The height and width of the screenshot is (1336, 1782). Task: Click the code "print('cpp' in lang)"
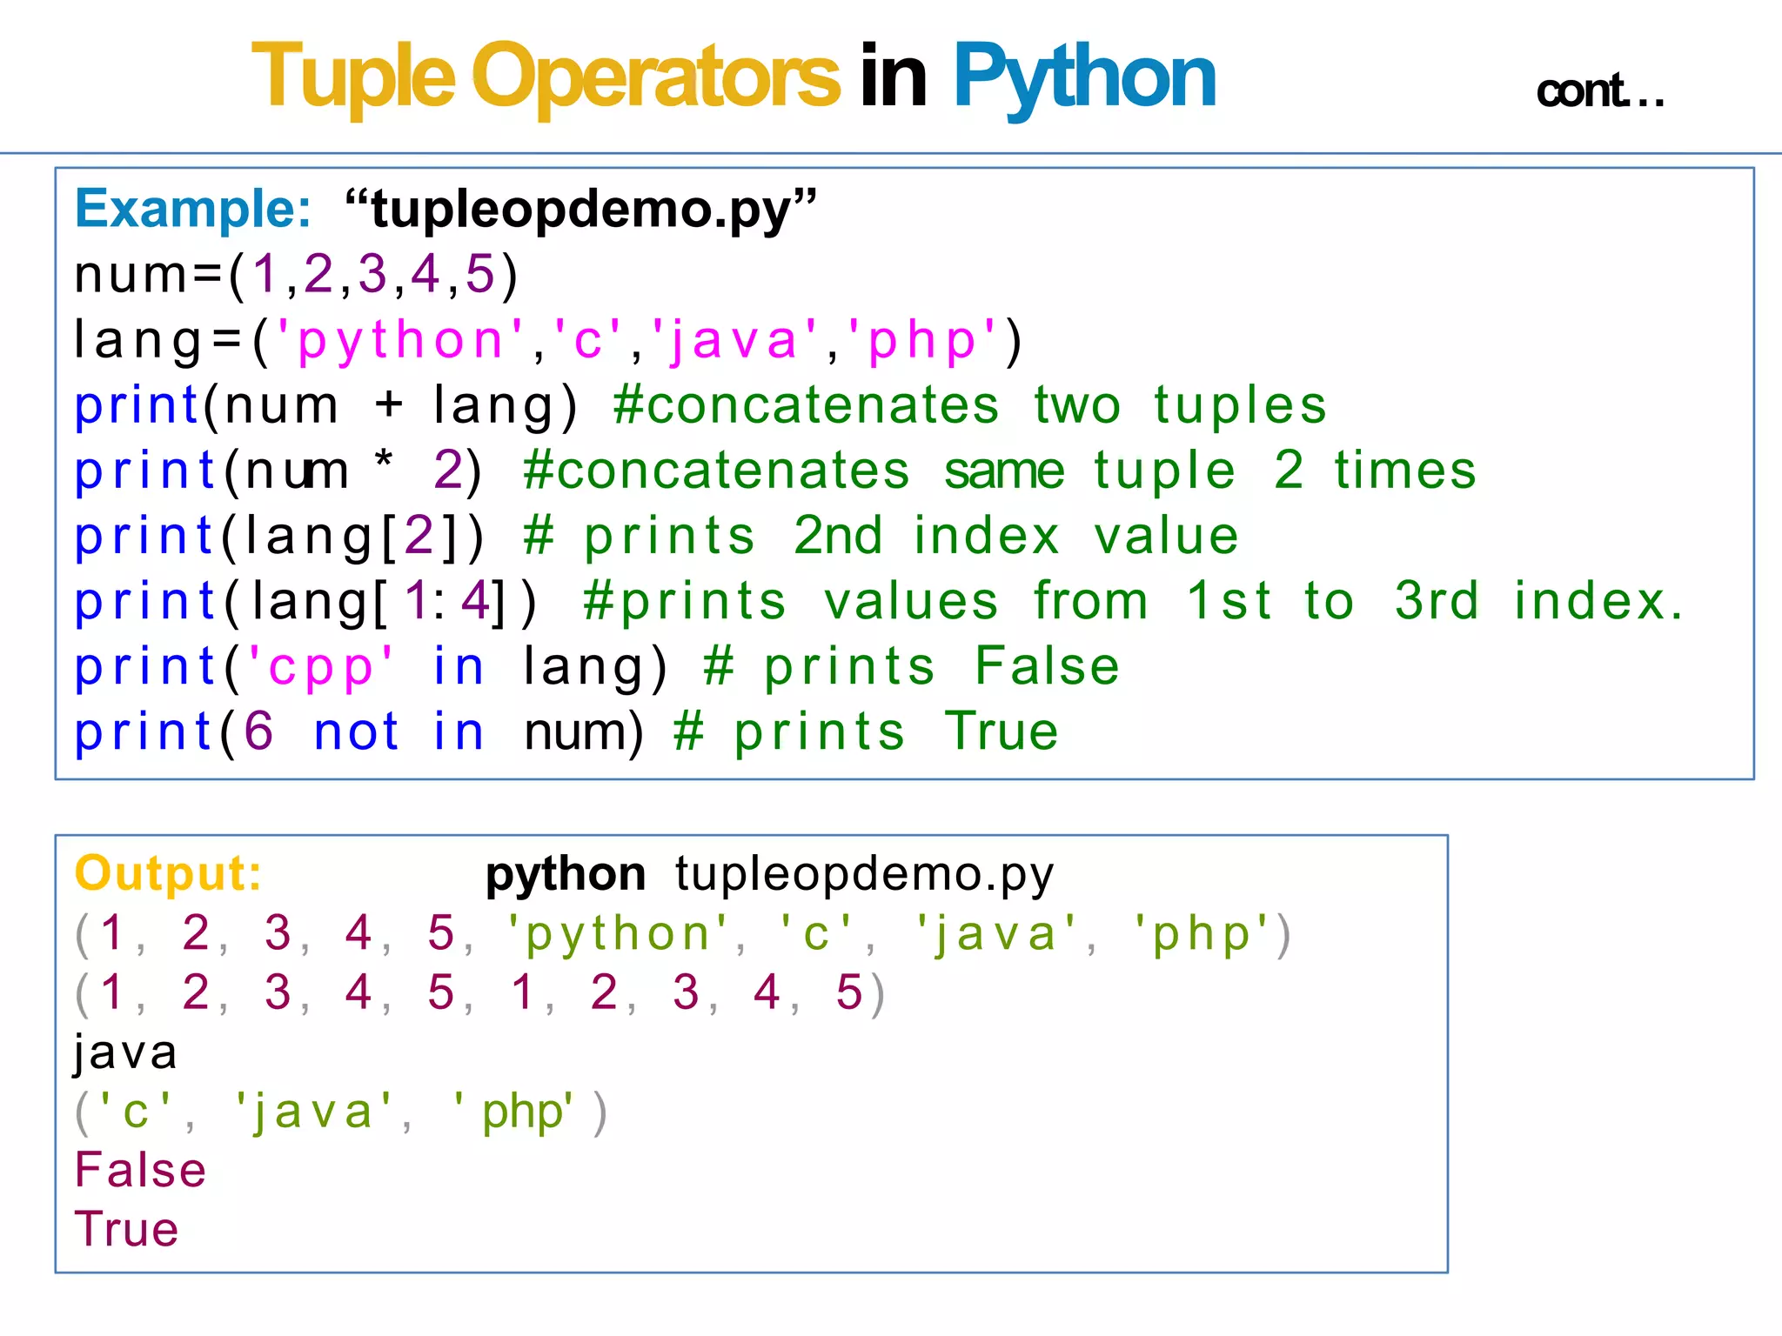(372, 668)
